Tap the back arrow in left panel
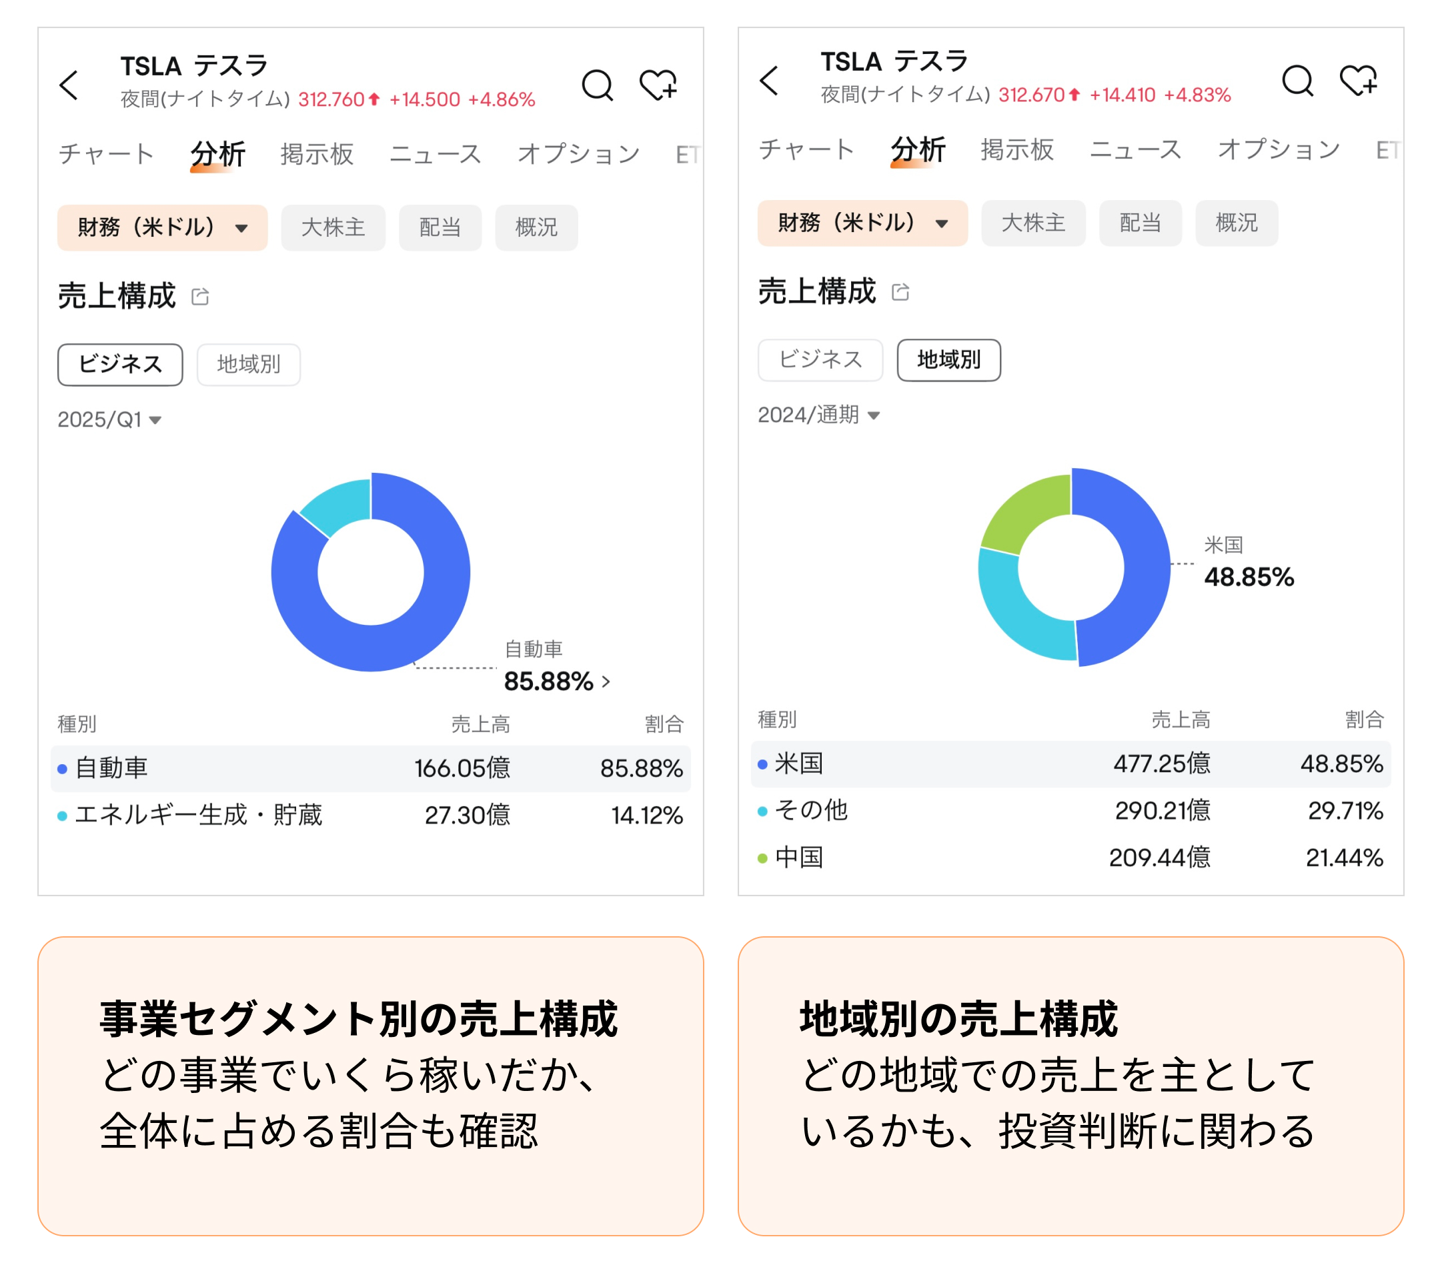 [69, 85]
